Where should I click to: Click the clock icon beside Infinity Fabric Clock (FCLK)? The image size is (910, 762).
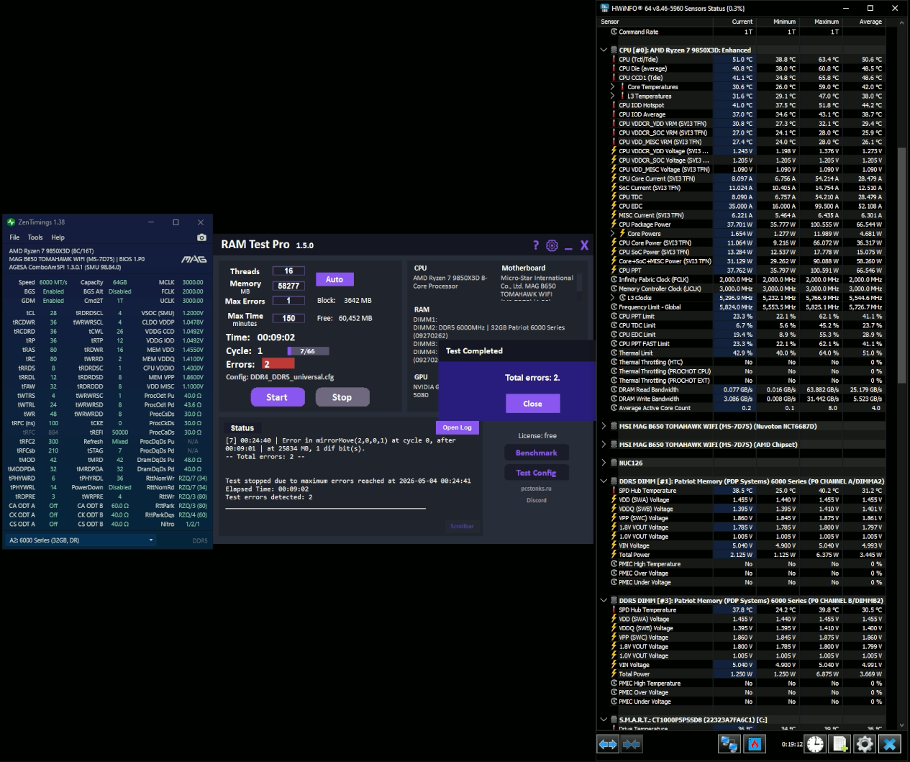coord(614,279)
